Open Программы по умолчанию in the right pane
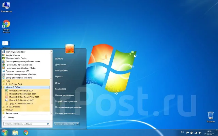 tap(68, 107)
